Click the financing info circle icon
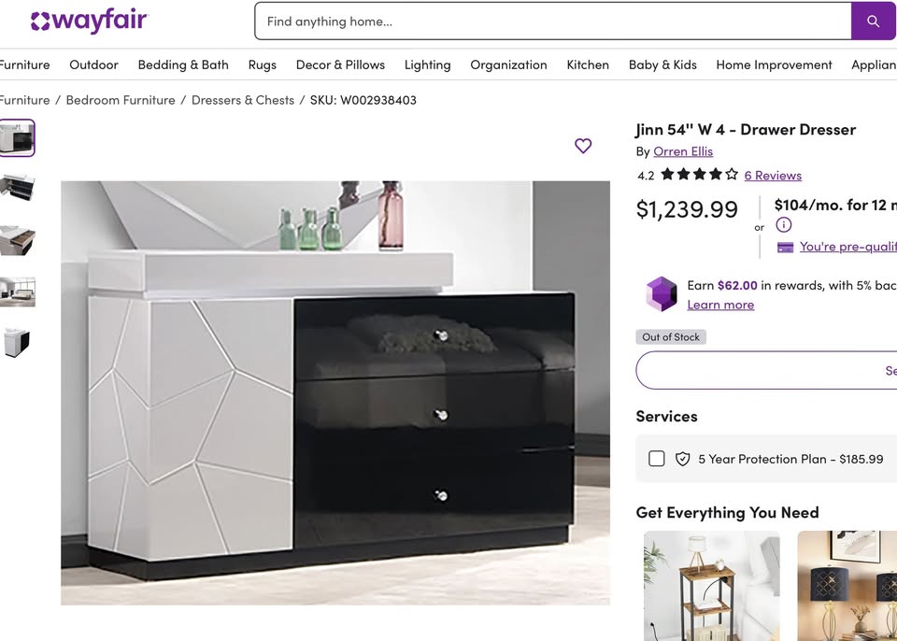 tap(784, 225)
